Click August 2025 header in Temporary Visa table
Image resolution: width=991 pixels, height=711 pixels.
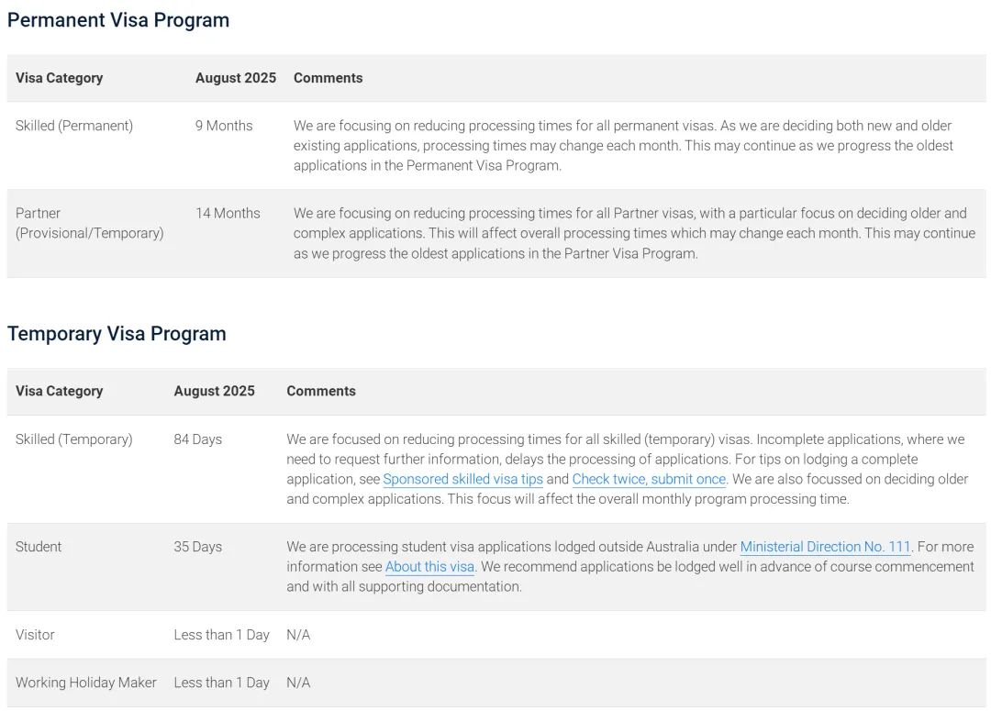coord(214,391)
